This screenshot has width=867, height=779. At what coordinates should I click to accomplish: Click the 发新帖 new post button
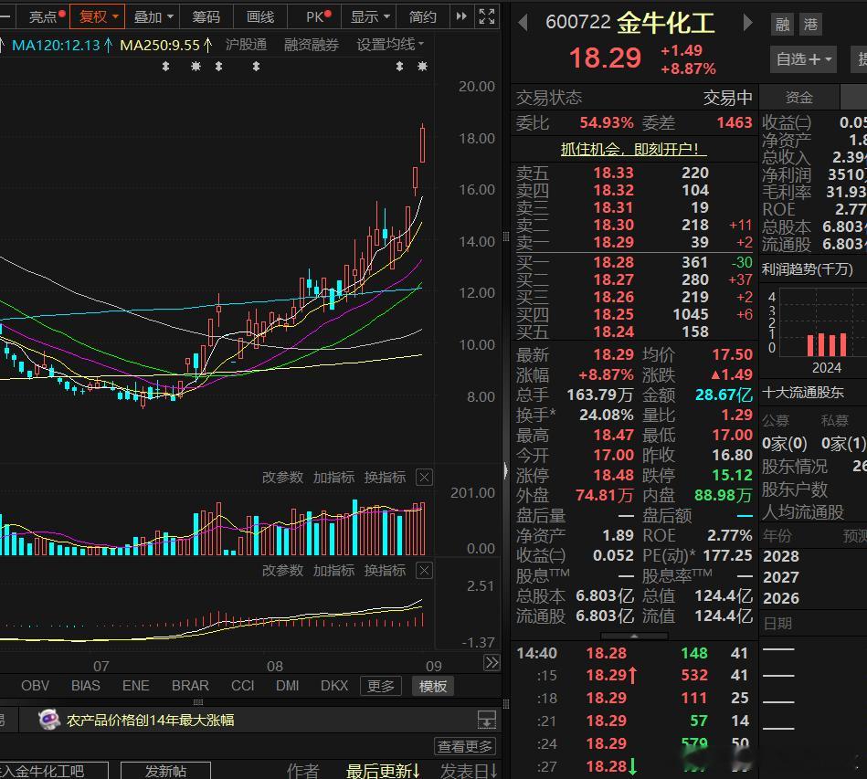(165, 770)
